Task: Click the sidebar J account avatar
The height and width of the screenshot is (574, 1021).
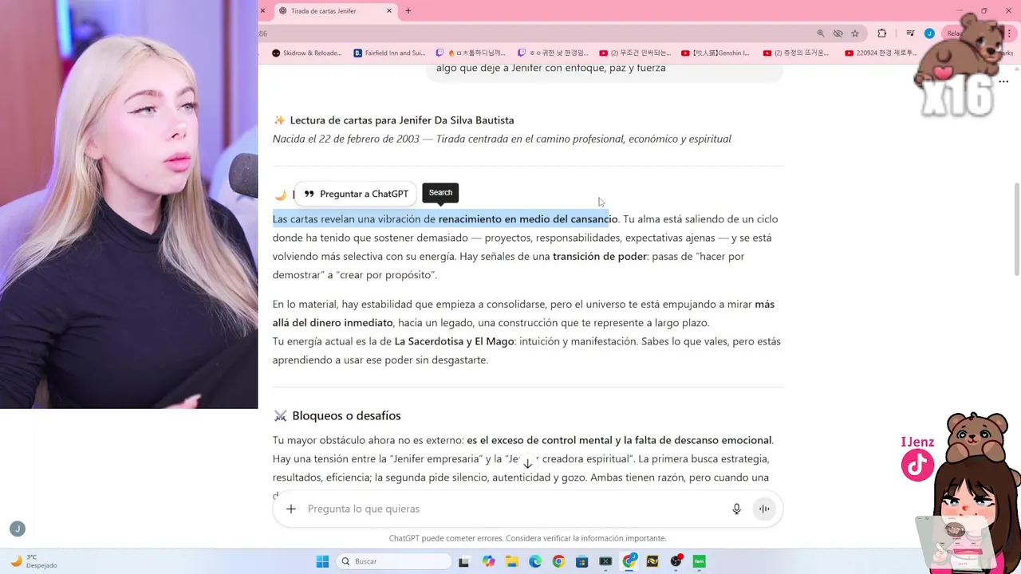Action: tap(18, 529)
